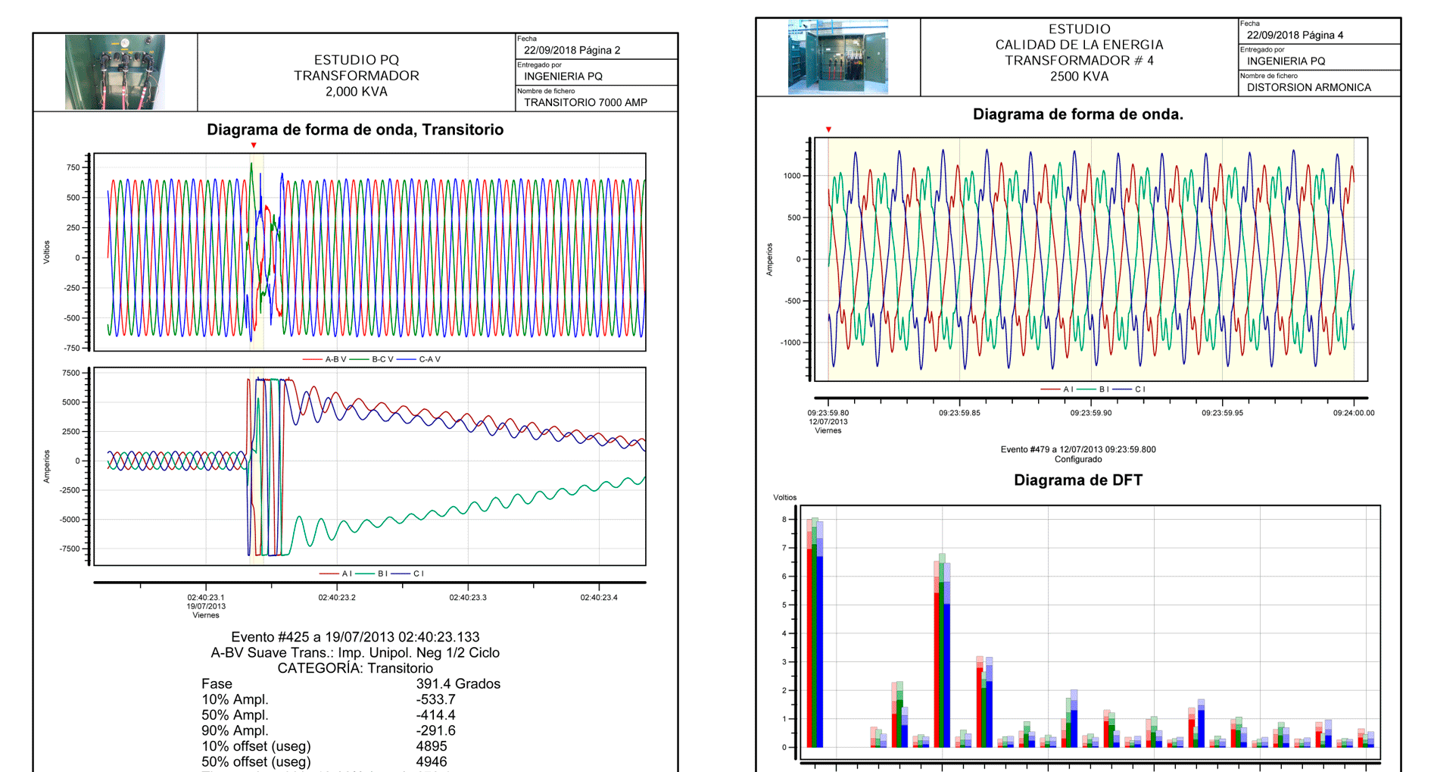Screen dimensions: 1434x772
Task: Click the 02:40:23.2 time axis label
Action: [x=337, y=598]
